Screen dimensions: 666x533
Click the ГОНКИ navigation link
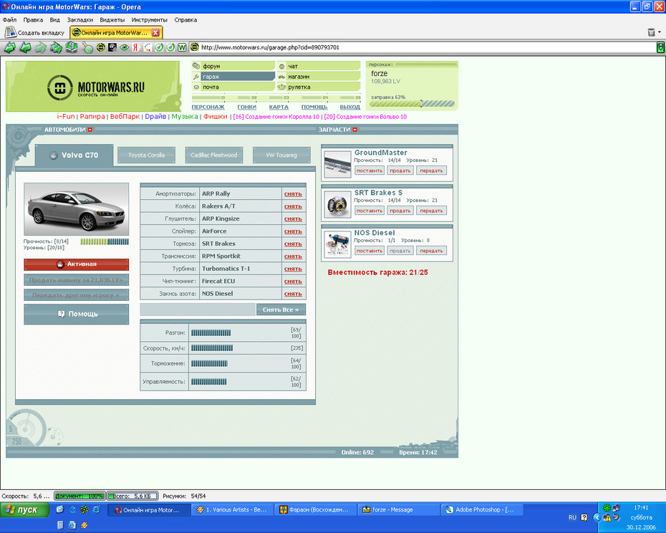pos(247,107)
